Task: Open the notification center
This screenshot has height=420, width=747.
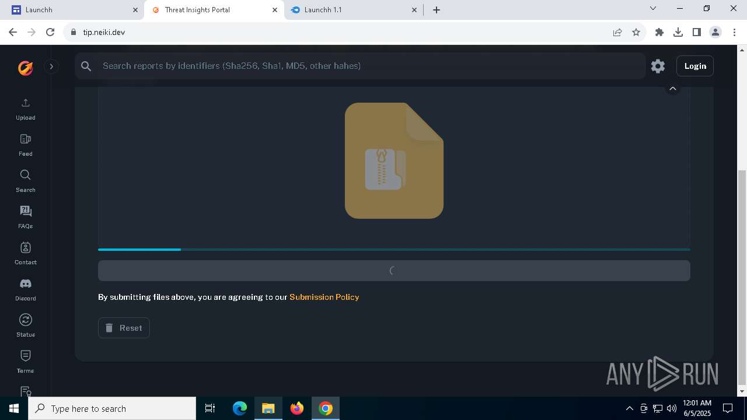Action: coord(728,408)
